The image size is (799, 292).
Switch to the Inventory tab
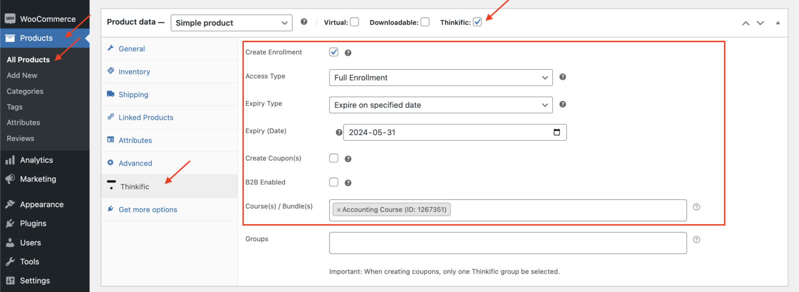coord(134,72)
